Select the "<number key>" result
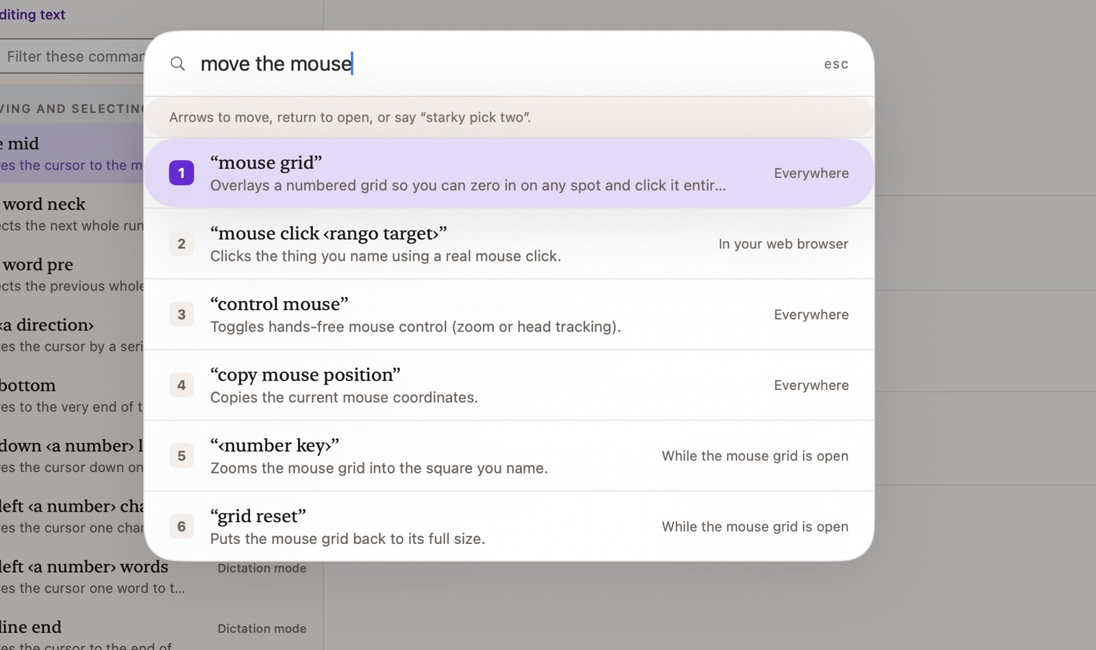This screenshot has width=1096, height=650. [509, 456]
